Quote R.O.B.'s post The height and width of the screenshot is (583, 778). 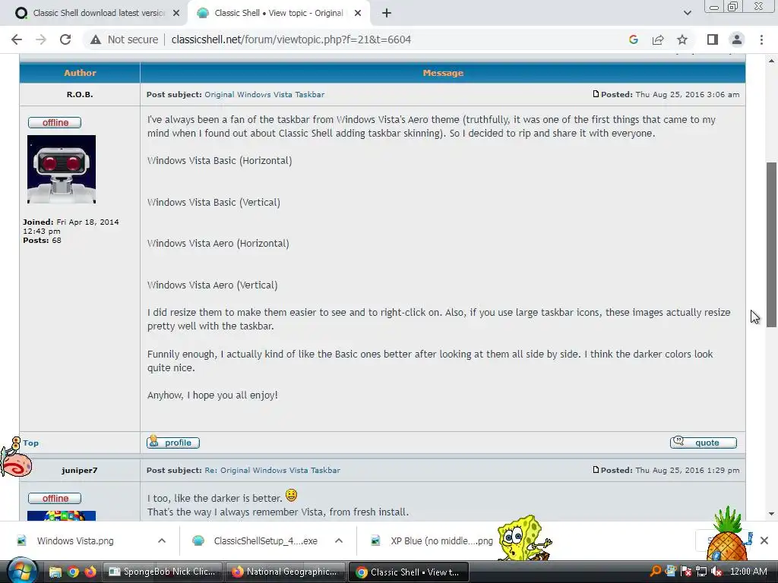point(703,443)
